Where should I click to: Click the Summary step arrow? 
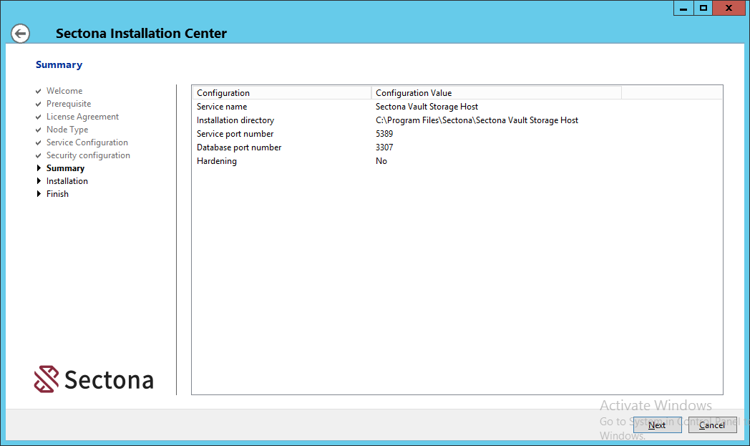(x=39, y=168)
